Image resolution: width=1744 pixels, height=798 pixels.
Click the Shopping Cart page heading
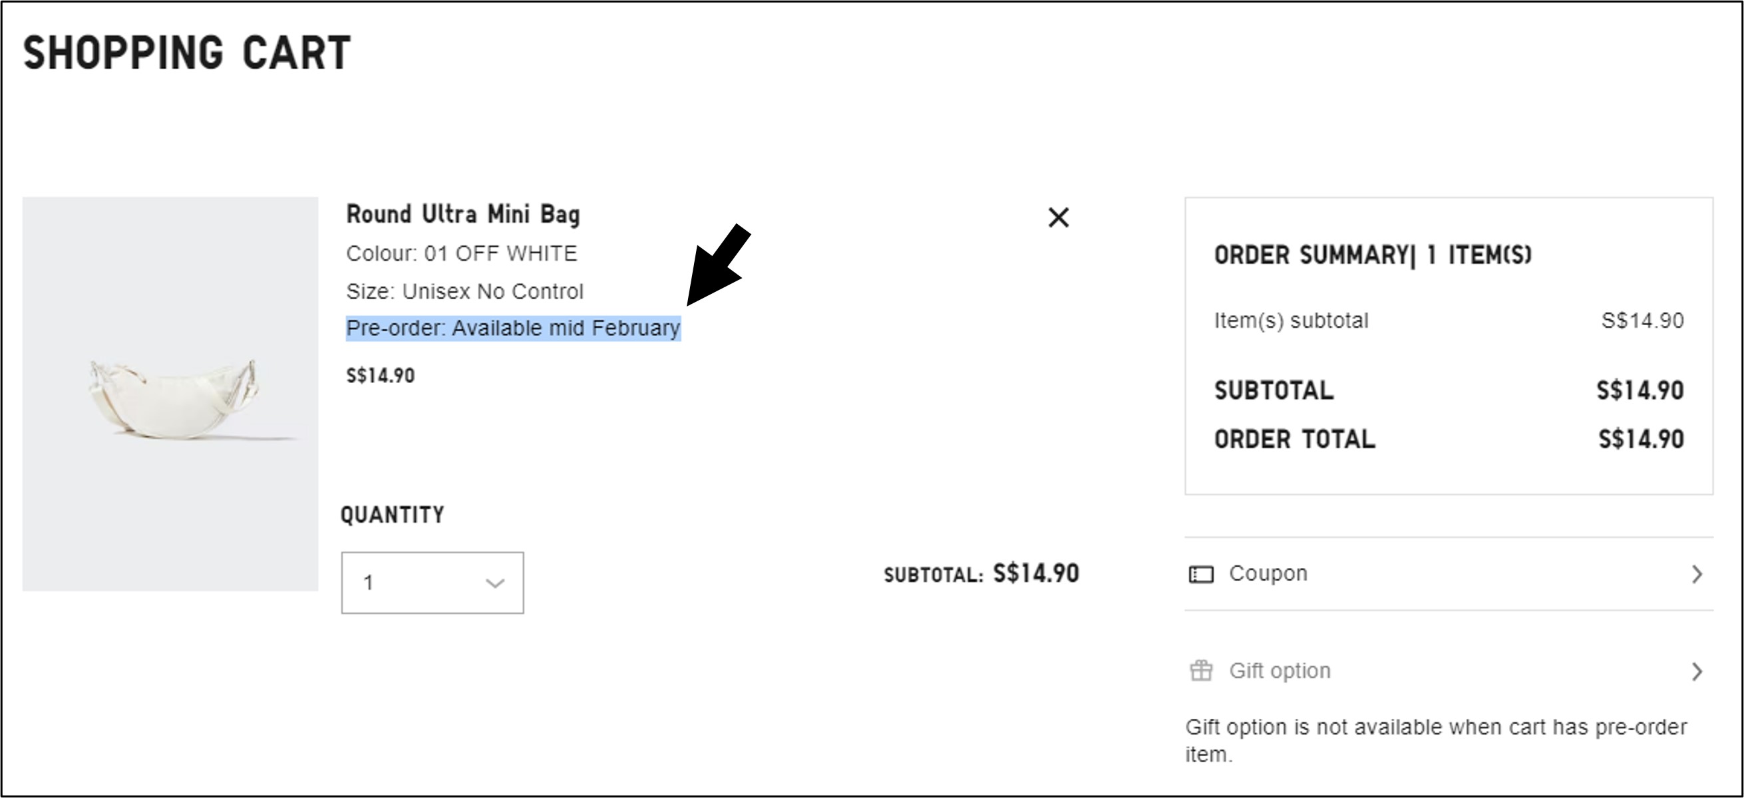coord(187,53)
